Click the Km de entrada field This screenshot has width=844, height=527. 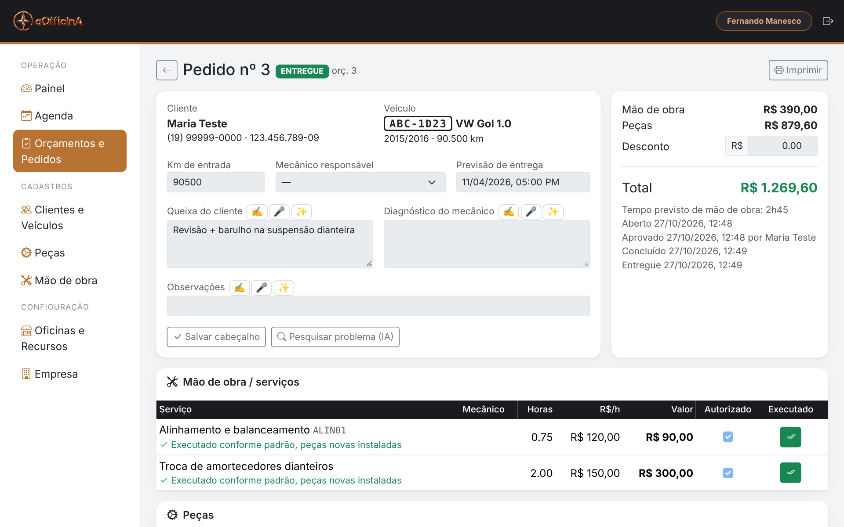(x=216, y=182)
